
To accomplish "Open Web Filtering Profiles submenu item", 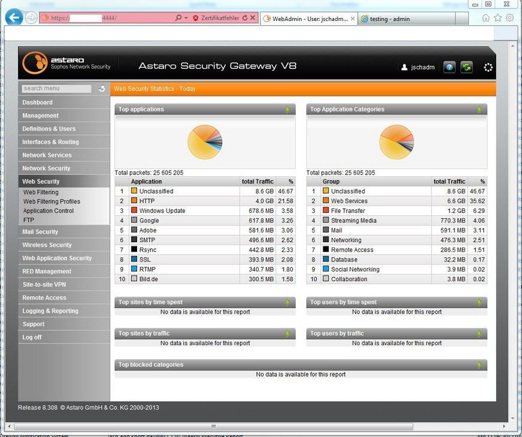I will (51, 201).
